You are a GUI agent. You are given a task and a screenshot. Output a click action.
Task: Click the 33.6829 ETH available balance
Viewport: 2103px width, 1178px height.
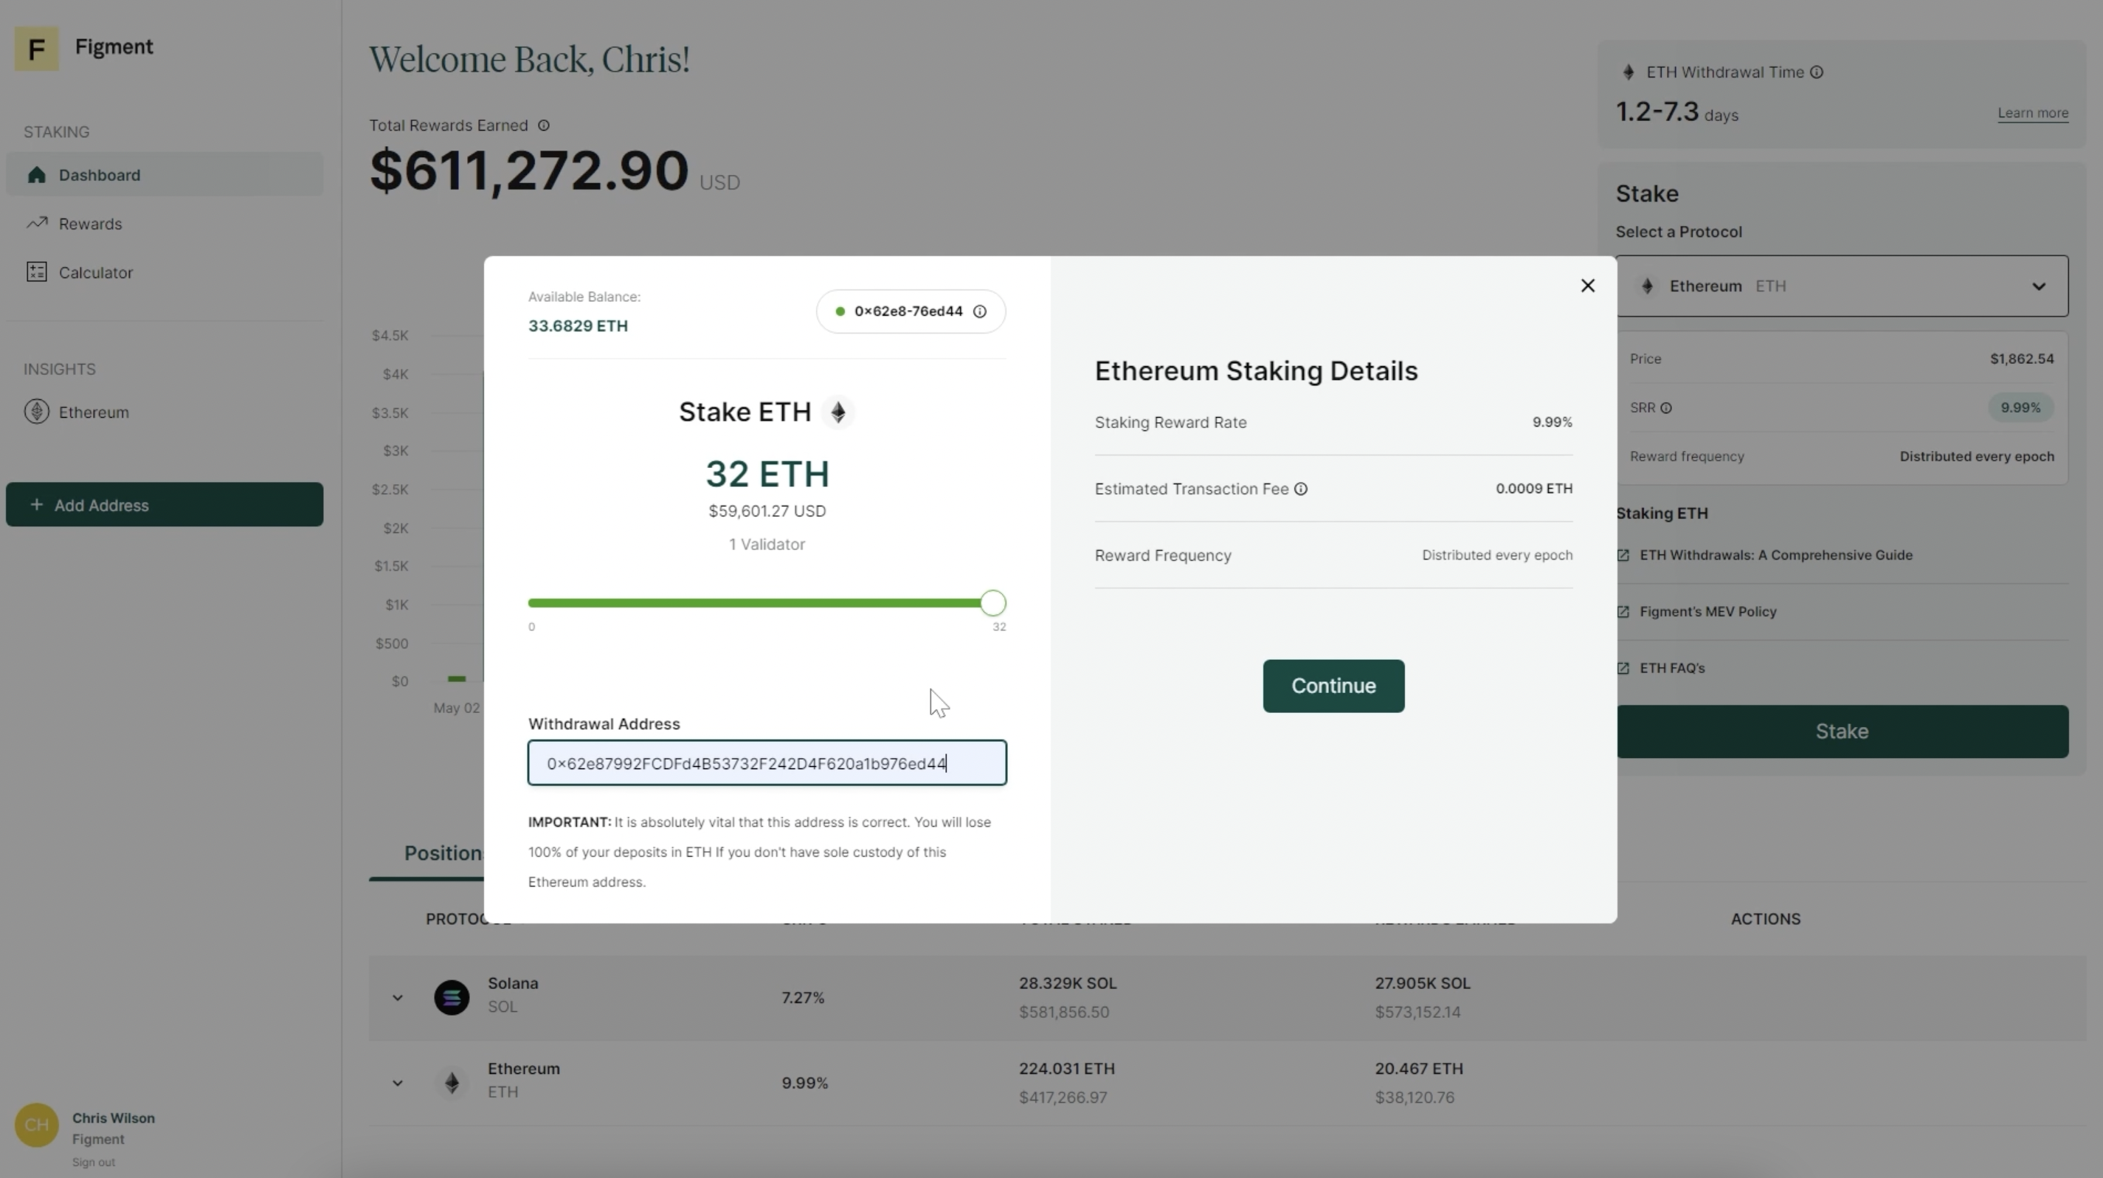click(x=578, y=325)
